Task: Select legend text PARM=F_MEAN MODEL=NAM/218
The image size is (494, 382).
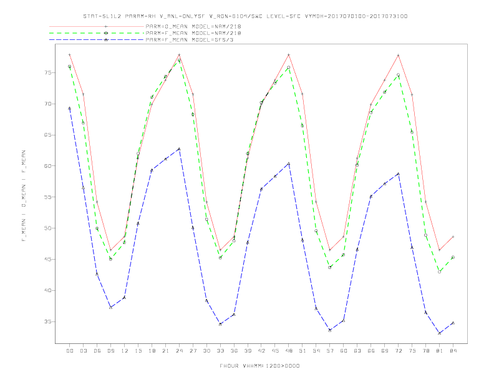Action: [x=193, y=33]
